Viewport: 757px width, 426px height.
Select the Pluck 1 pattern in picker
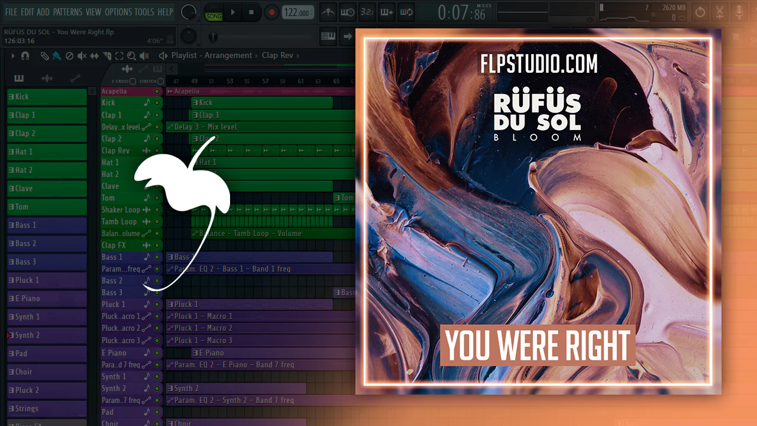tap(47, 280)
